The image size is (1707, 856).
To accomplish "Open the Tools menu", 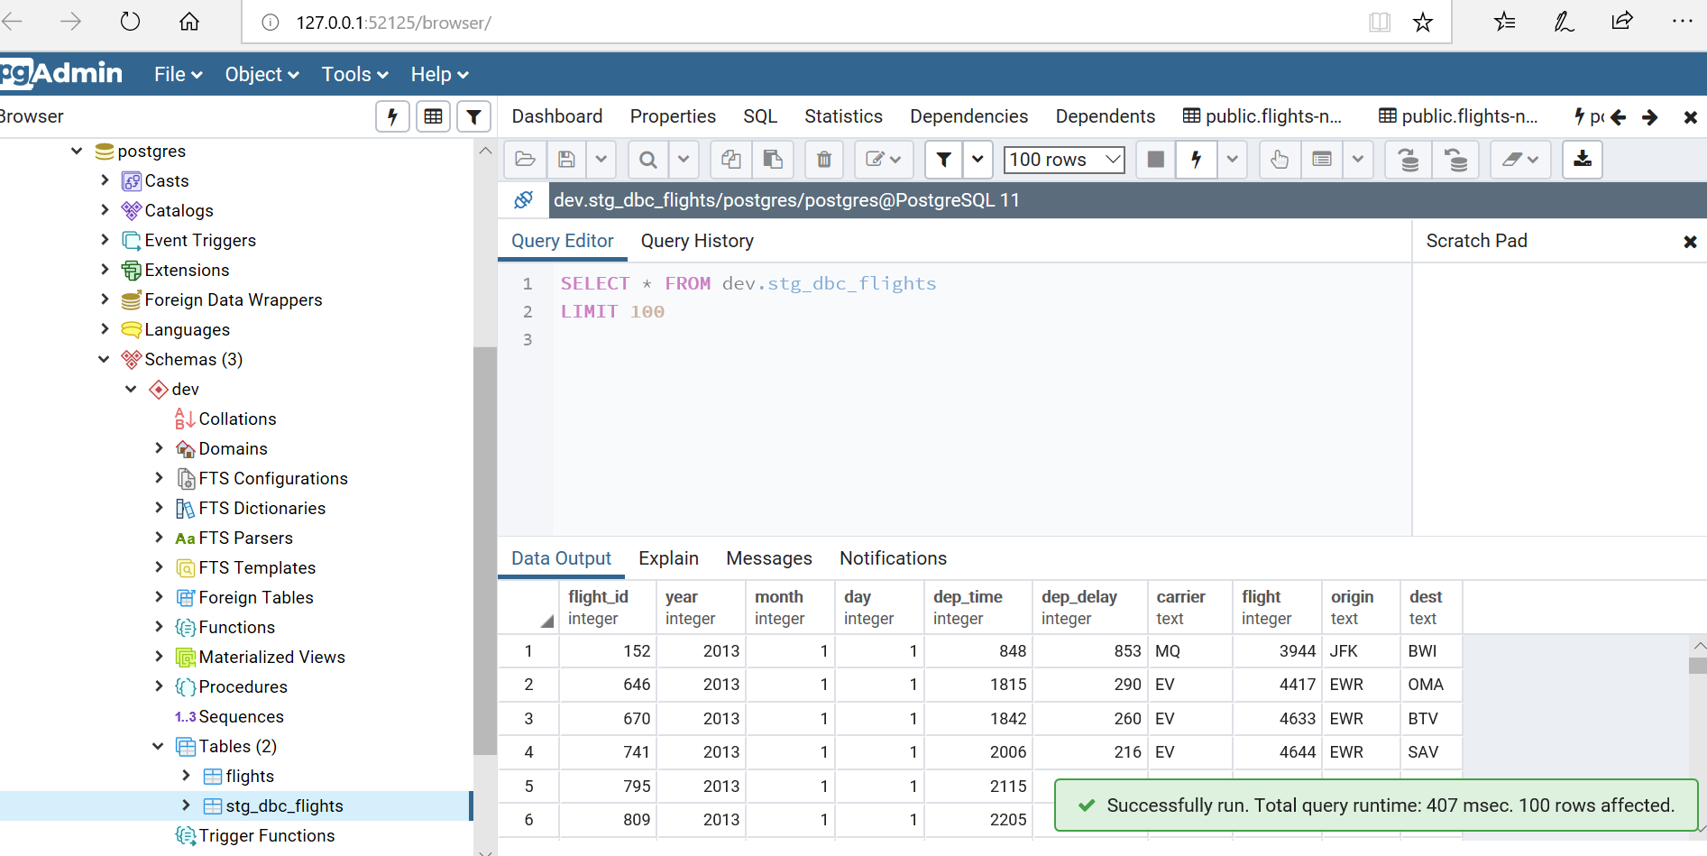I will click(x=354, y=75).
